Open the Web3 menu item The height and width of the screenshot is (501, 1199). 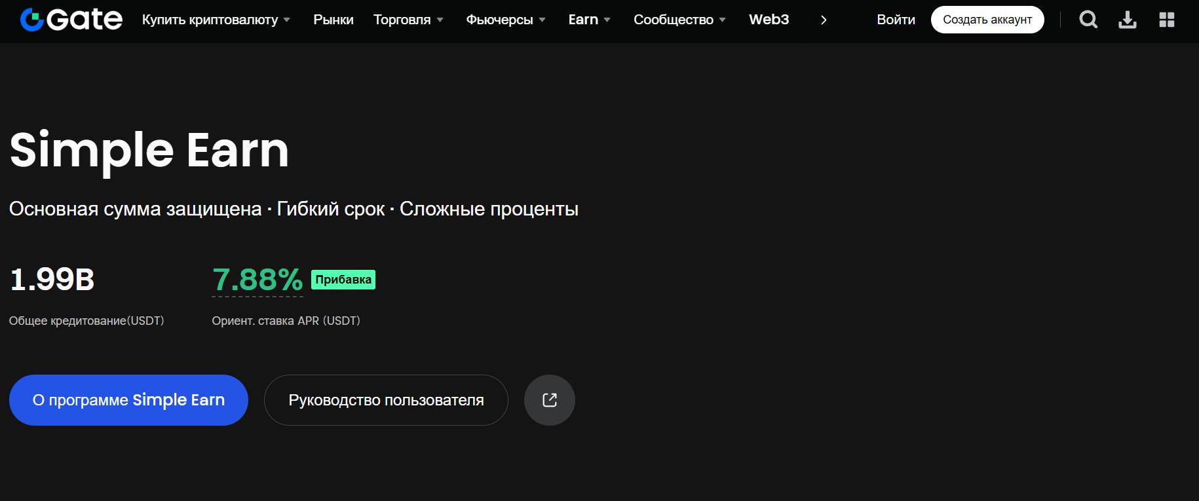769,20
